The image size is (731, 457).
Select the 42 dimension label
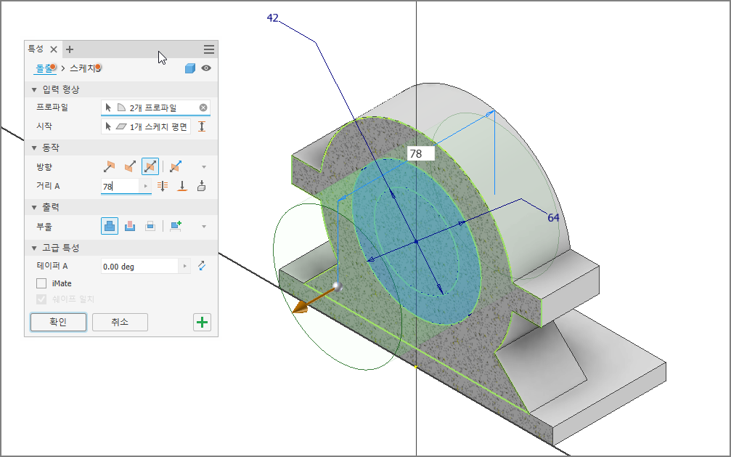point(273,17)
